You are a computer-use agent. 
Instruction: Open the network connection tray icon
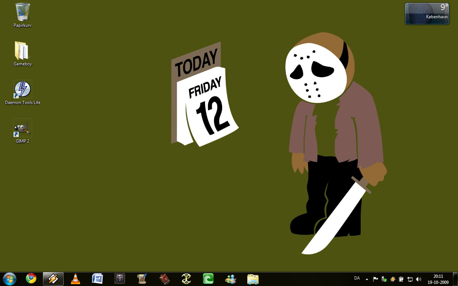(410, 279)
